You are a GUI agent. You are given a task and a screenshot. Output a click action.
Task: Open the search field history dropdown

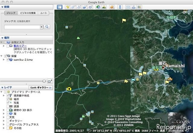pyautogui.click(x=42, y=27)
